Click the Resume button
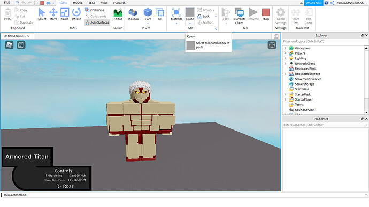Screen dimensions: 369x207 tap(253, 14)
